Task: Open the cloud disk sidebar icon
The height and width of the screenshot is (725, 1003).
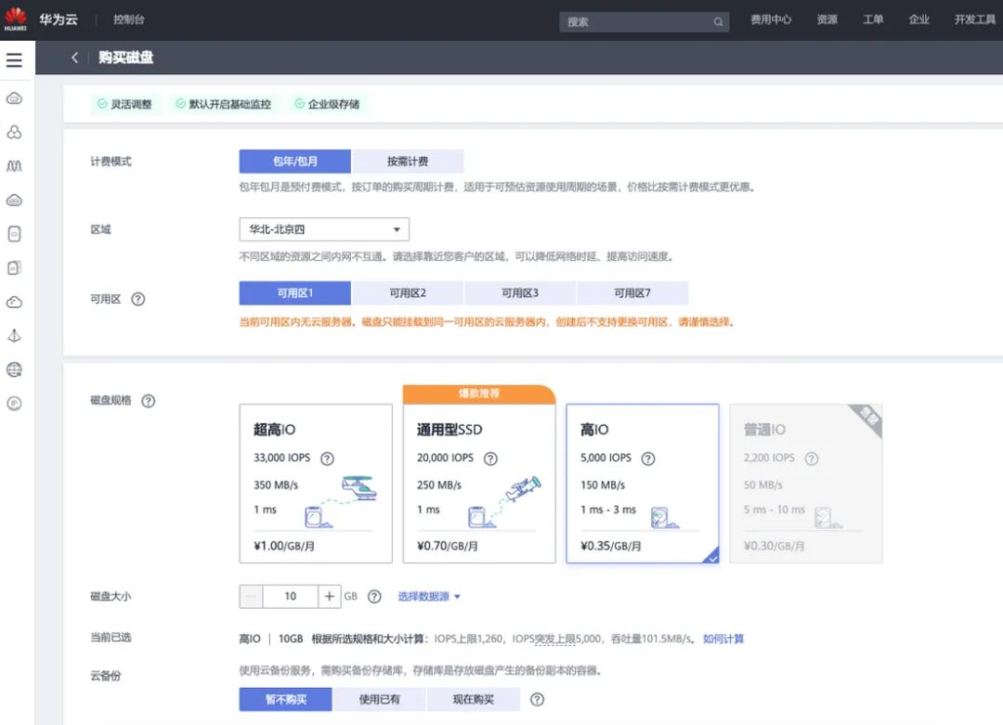Action: coord(14,201)
